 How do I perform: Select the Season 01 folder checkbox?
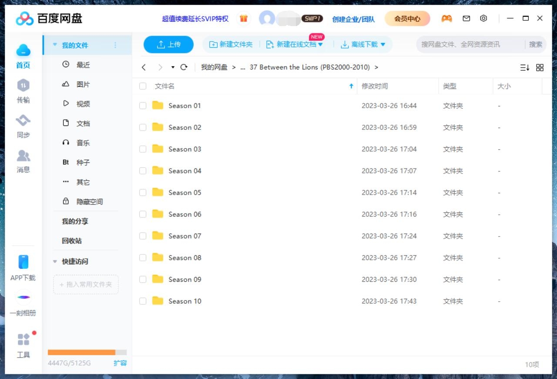click(x=142, y=105)
